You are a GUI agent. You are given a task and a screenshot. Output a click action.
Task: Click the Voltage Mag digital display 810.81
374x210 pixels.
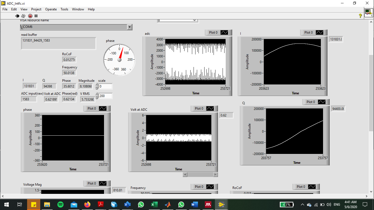point(119,190)
